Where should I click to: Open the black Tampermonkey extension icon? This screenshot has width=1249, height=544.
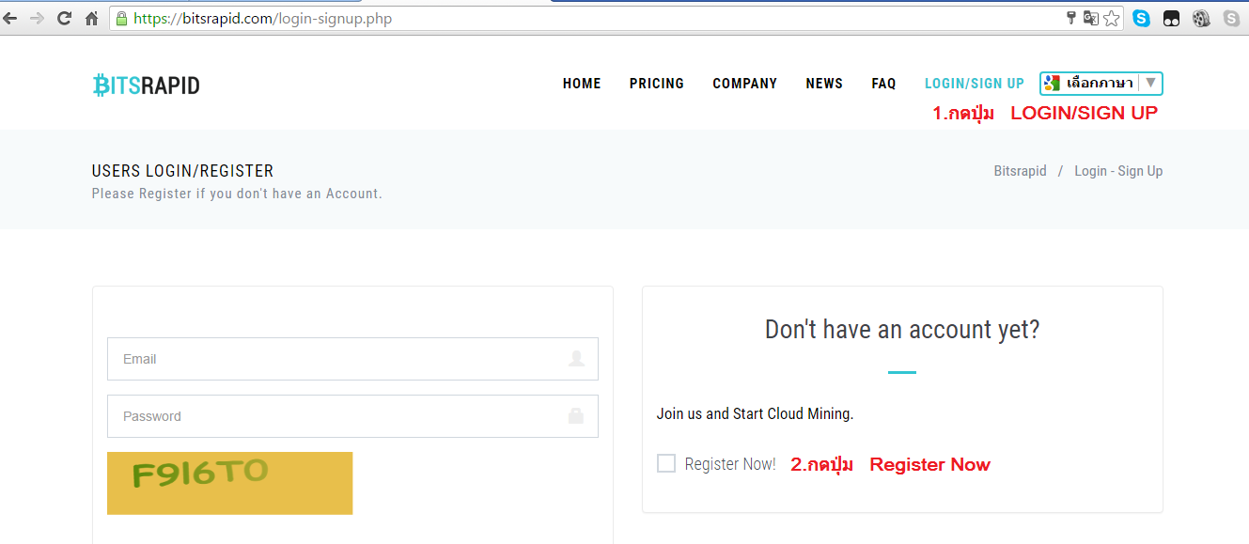pyautogui.click(x=1171, y=18)
